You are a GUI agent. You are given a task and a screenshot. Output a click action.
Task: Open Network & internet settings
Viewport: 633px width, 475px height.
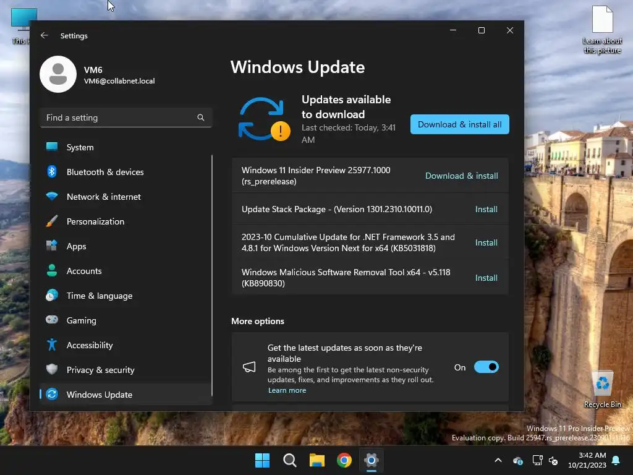(x=125, y=197)
